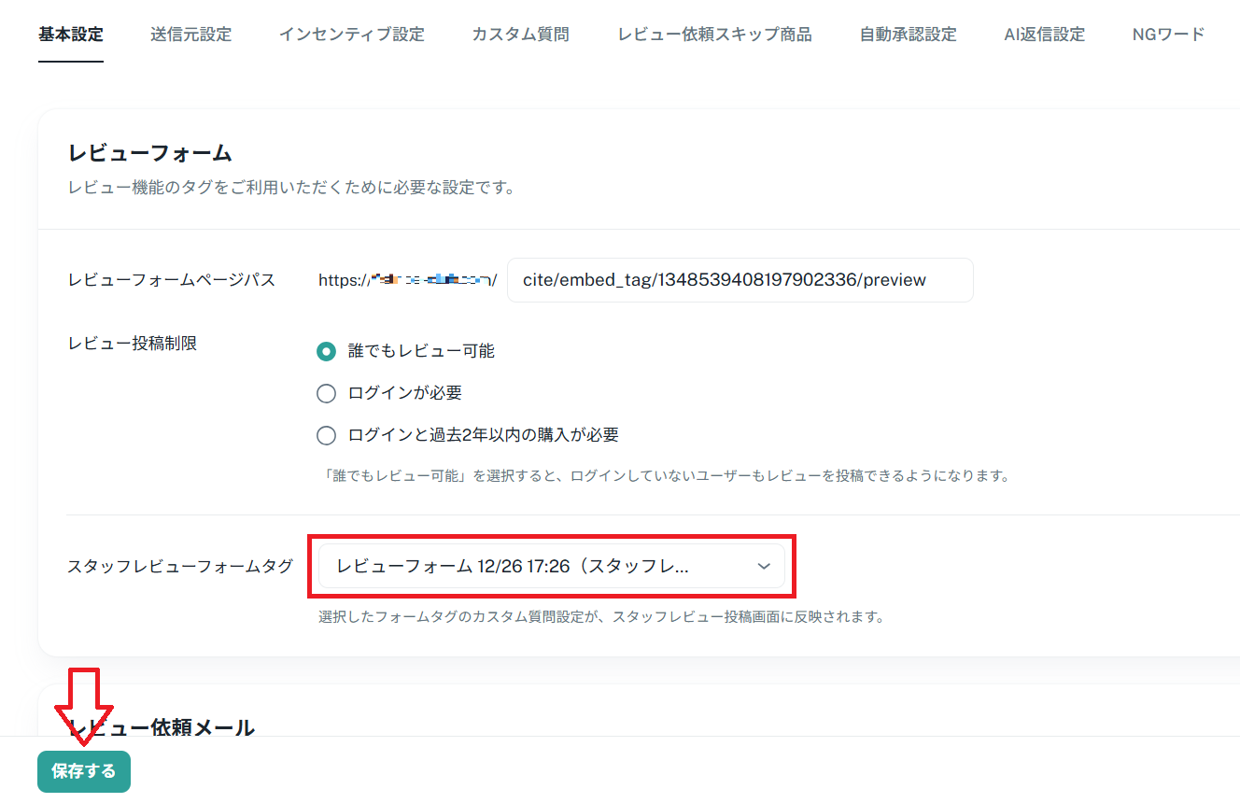Open the AI返信設定 tab
The height and width of the screenshot is (803, 1240).
[1044, 35]
